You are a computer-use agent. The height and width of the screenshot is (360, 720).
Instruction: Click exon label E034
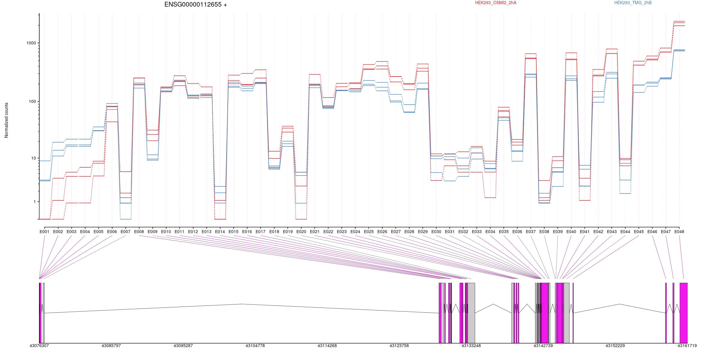click(490, 232)
